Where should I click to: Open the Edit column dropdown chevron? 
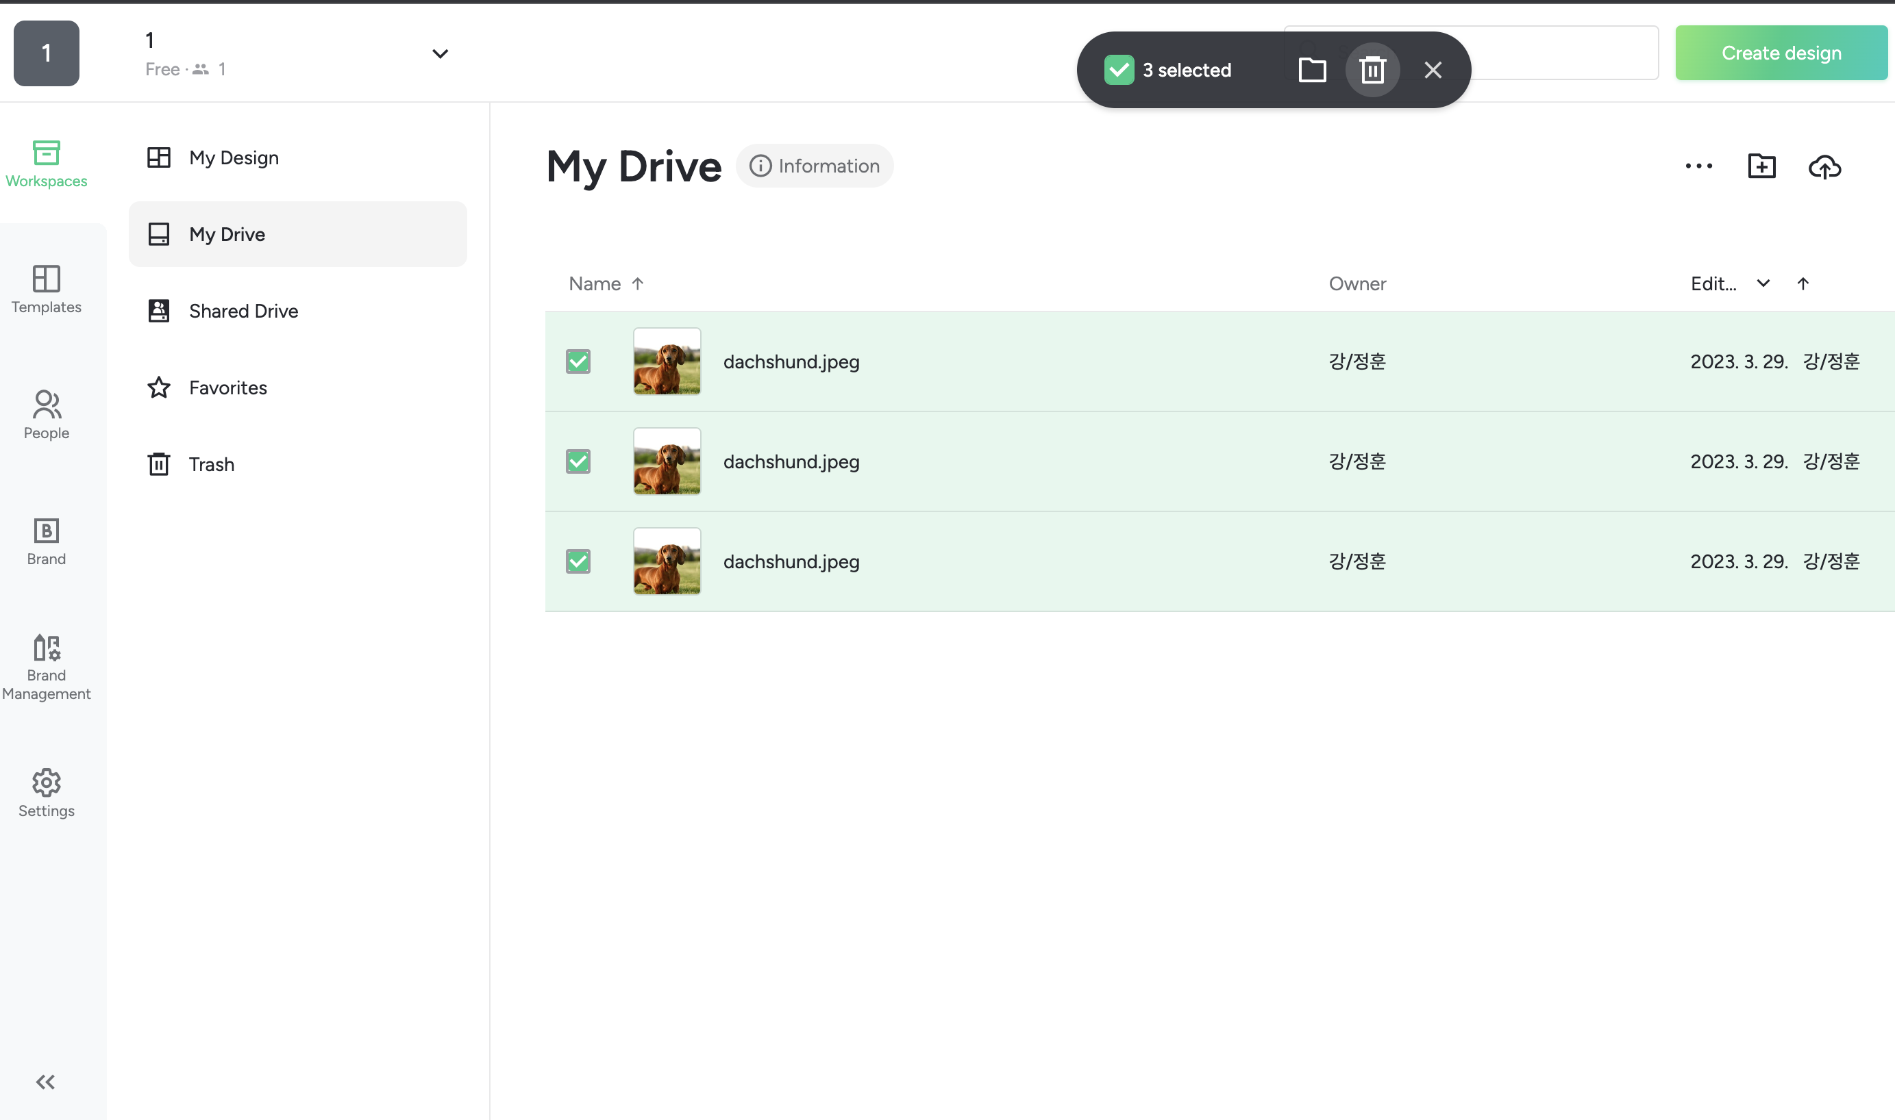click(x=1763, y=284)
